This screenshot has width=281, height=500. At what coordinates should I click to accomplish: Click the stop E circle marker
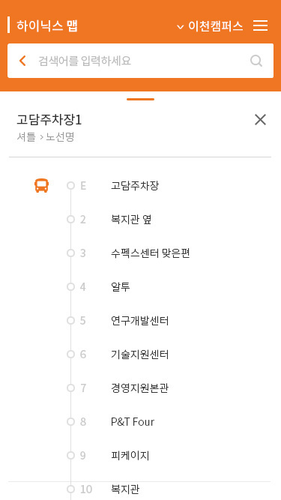click(x=70, y=186)
